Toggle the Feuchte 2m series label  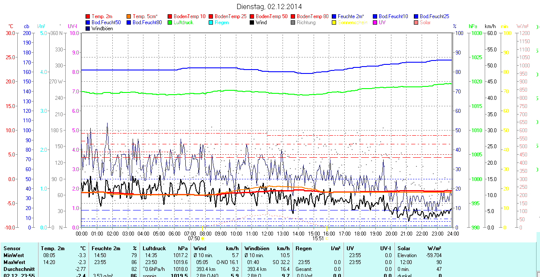[351, 16]
